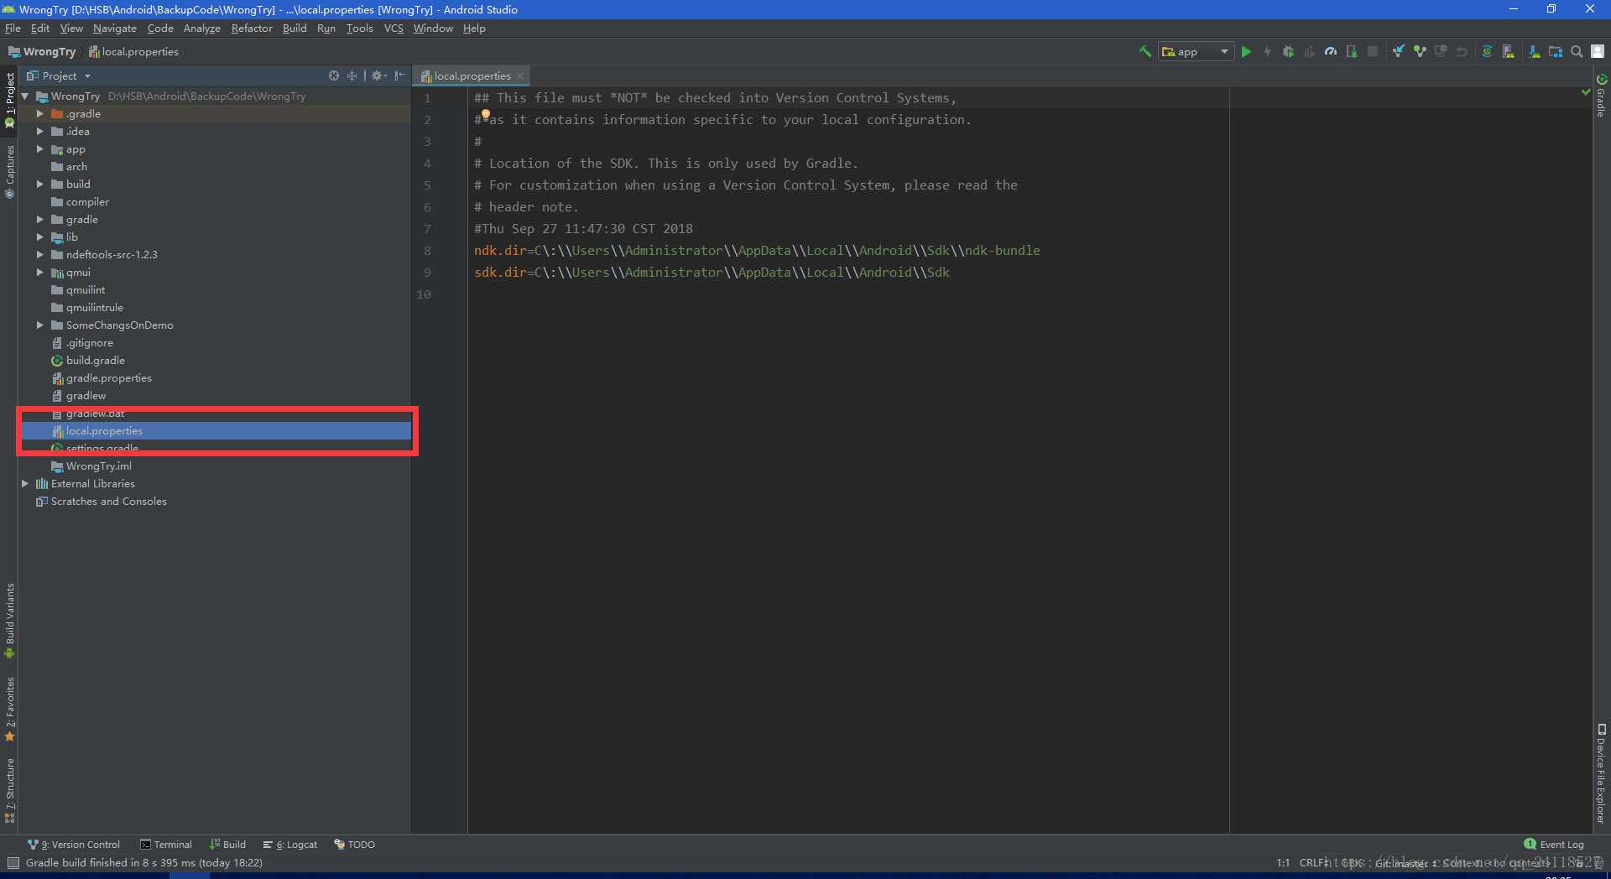Open the Build menu
Image resolution: width=1611 pixels, height=879 pixels.
tap(295, 29)
